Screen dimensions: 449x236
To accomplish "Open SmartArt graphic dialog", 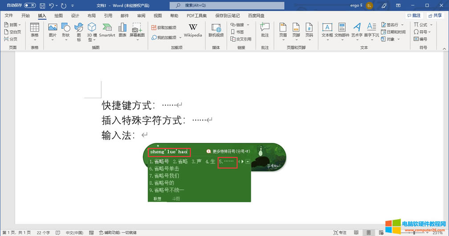I will pos(107,30).
